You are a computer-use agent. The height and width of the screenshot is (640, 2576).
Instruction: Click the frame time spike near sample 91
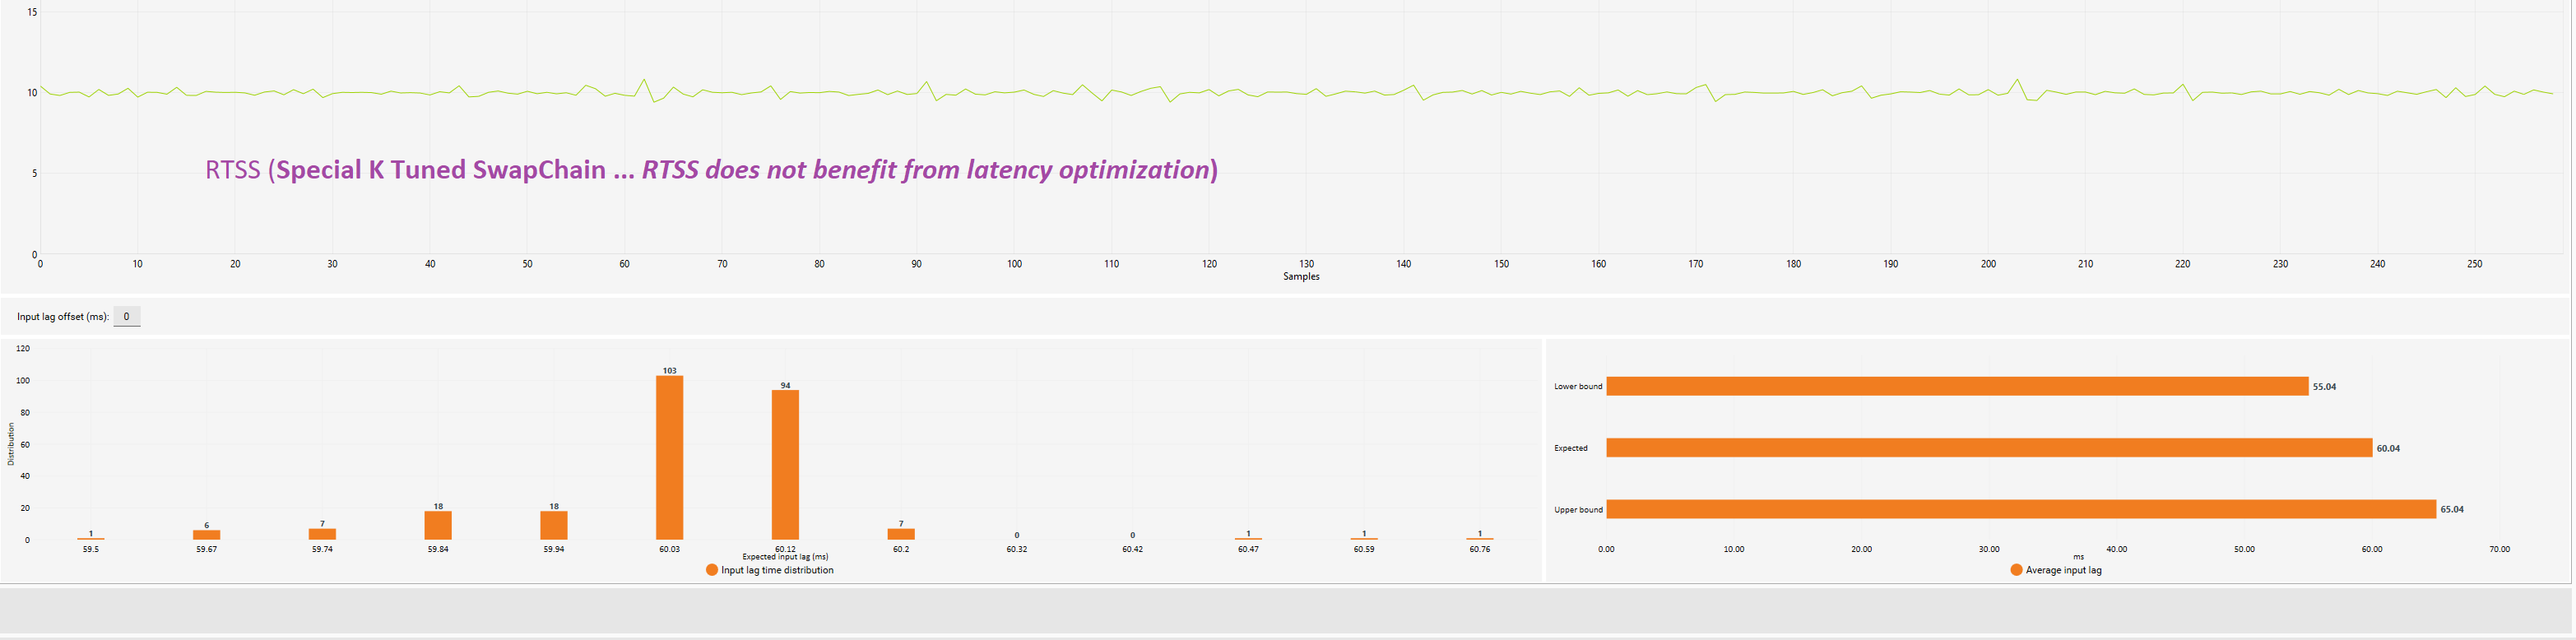[x=926, y=82]
